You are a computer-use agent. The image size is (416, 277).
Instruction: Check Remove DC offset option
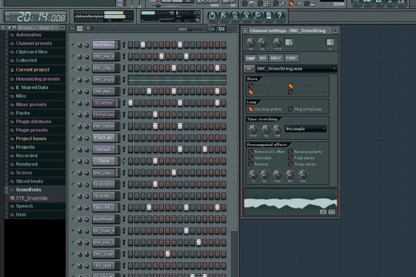click(250, 152)
